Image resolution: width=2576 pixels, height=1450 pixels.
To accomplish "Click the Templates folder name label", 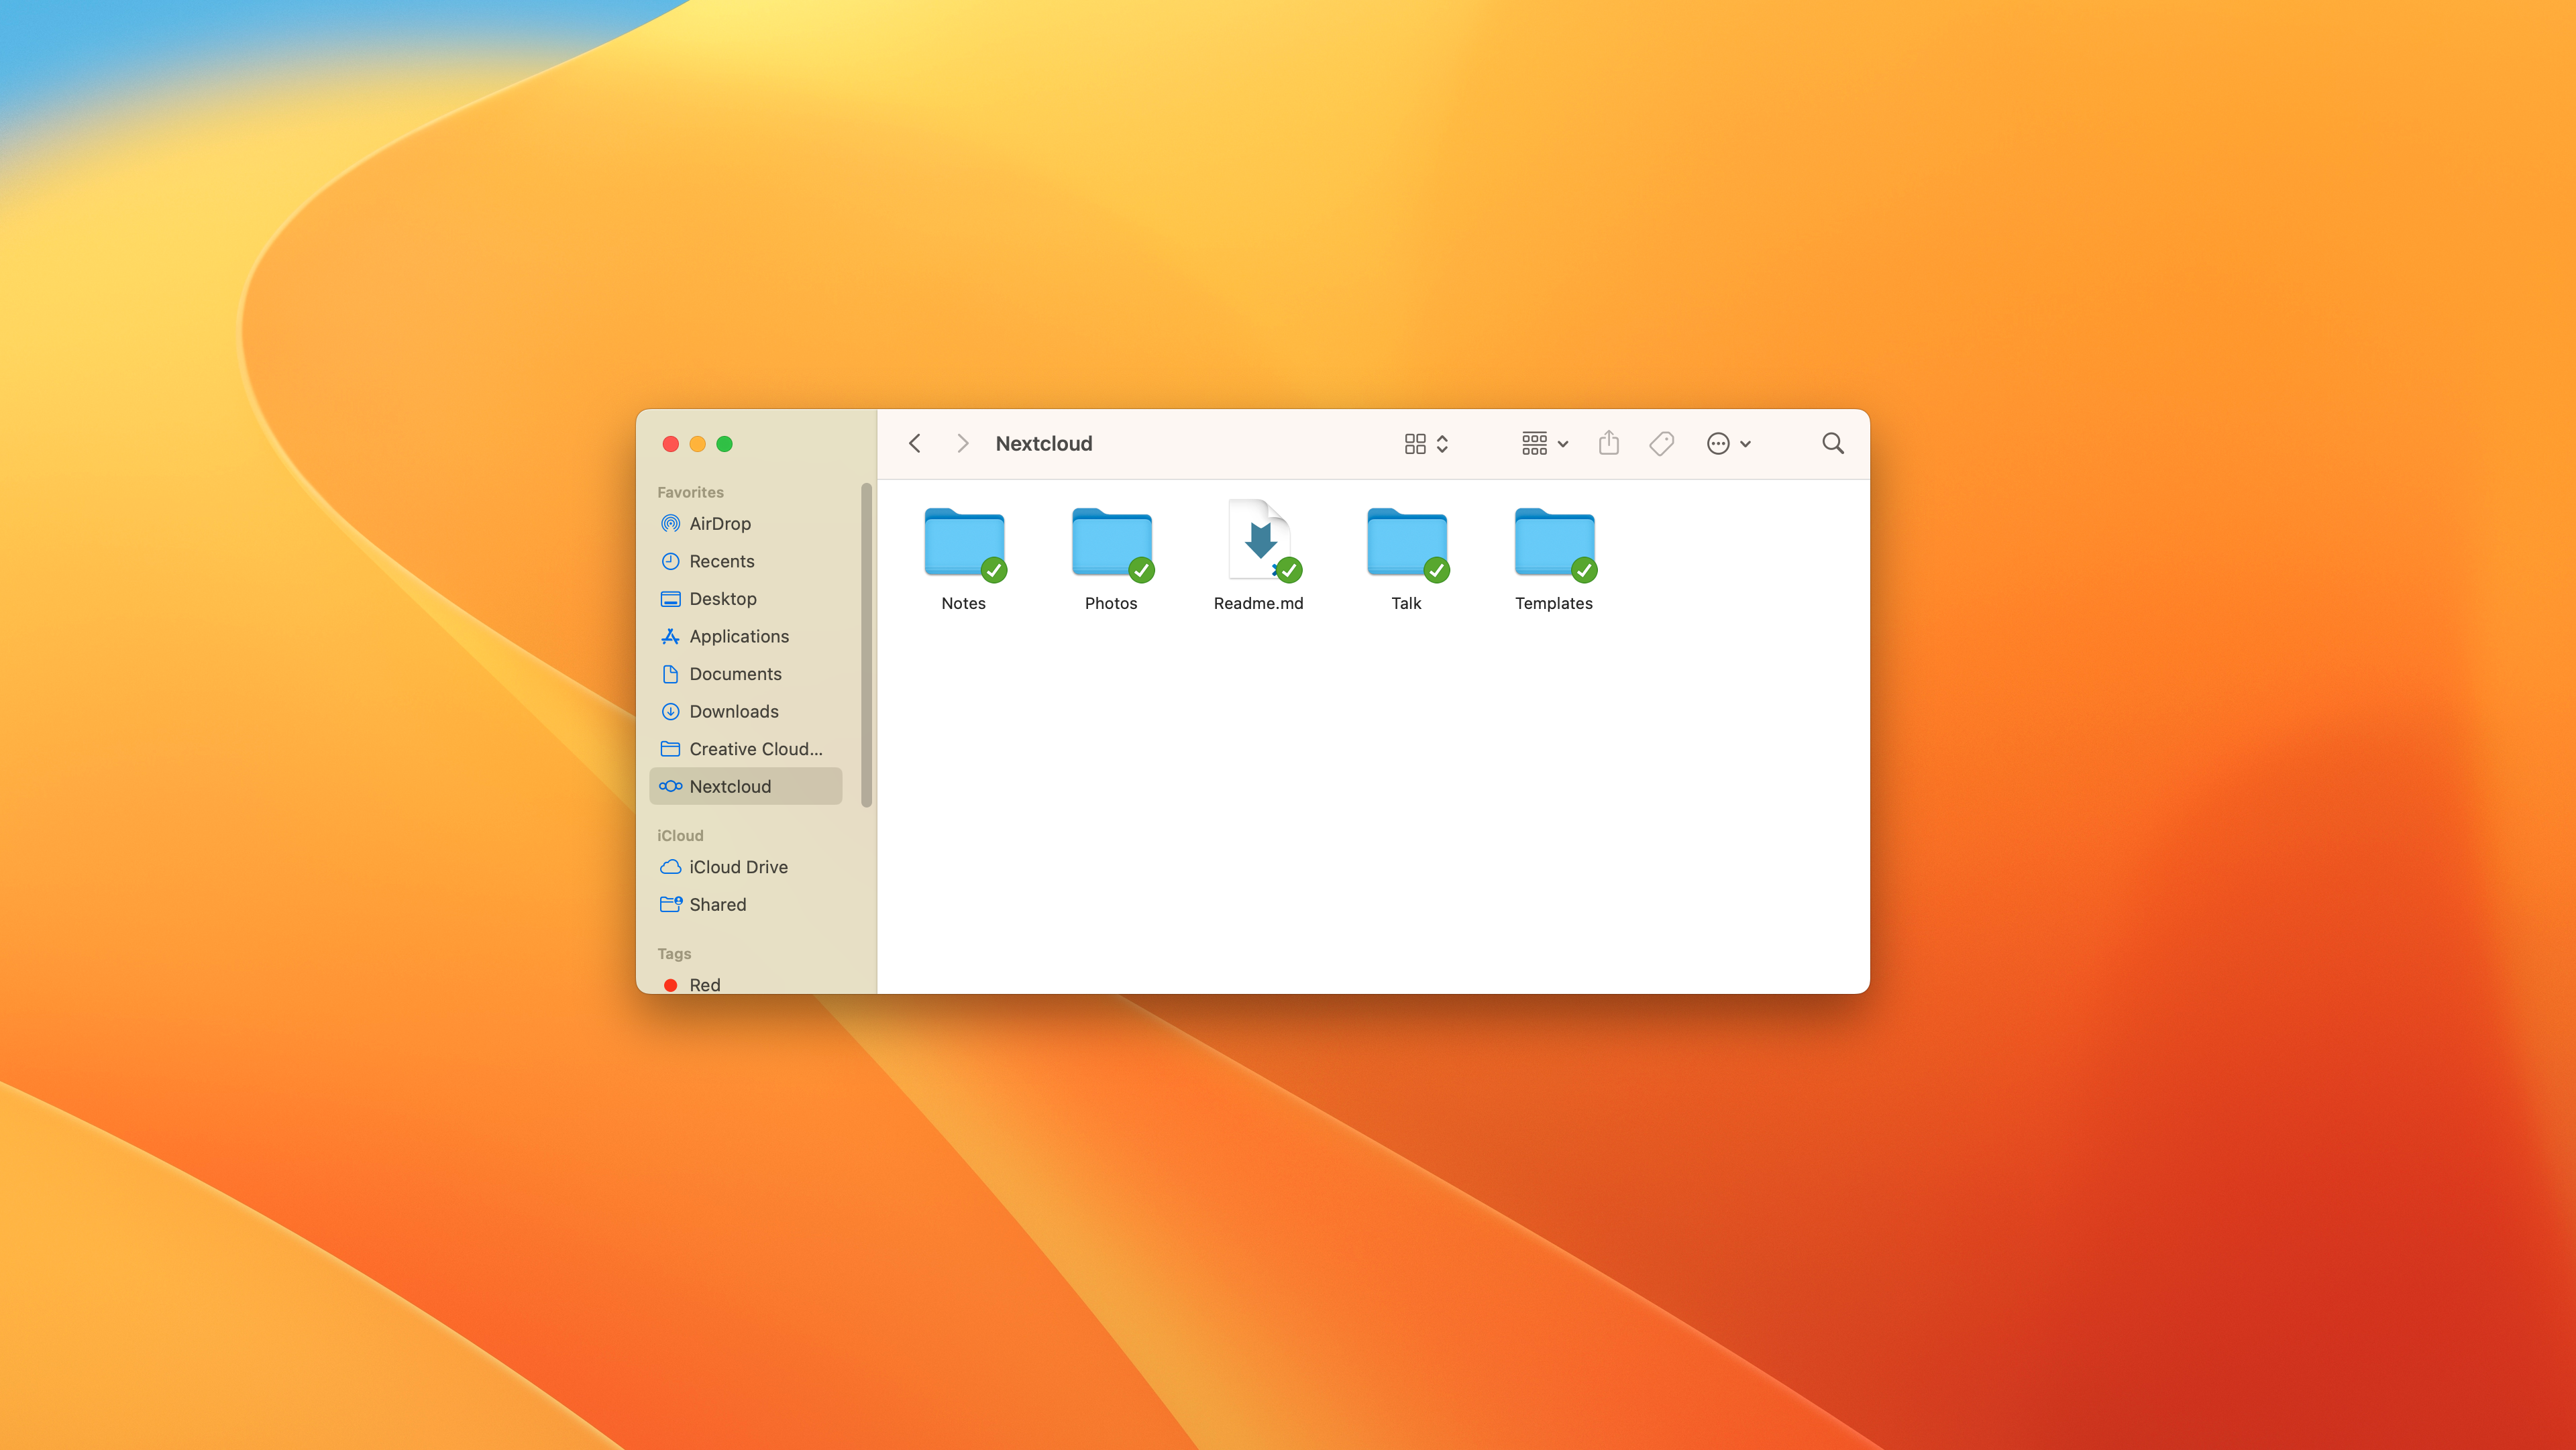I will 1553,603.
